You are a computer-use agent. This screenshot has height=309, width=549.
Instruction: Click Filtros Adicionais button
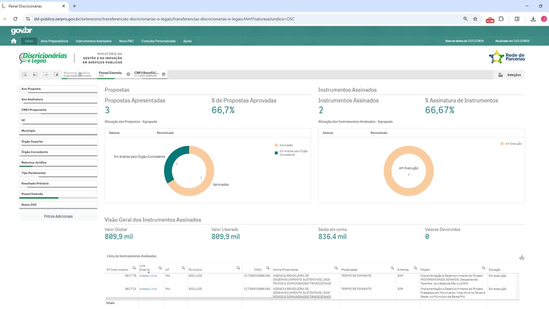pyautogui.click(x=58, y=216)
